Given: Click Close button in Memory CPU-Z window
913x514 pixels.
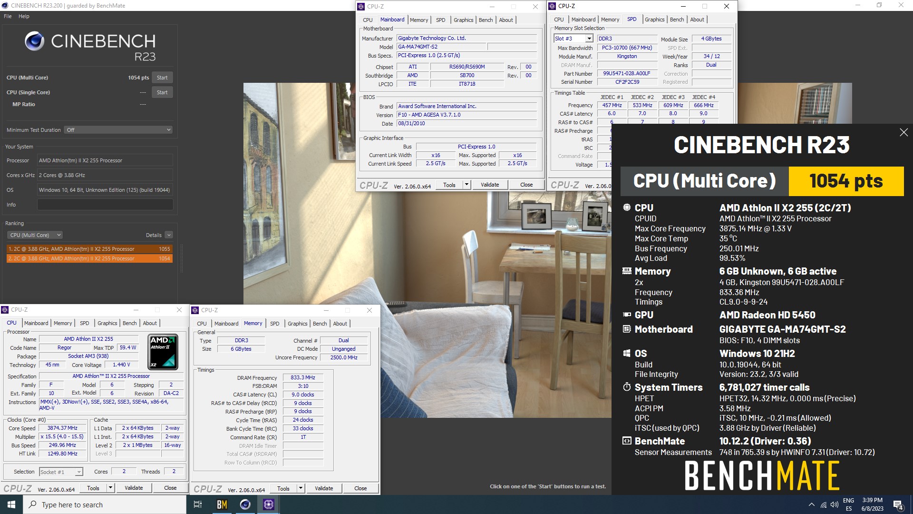Looking at the screenshot, I should [x=360, y=488].
